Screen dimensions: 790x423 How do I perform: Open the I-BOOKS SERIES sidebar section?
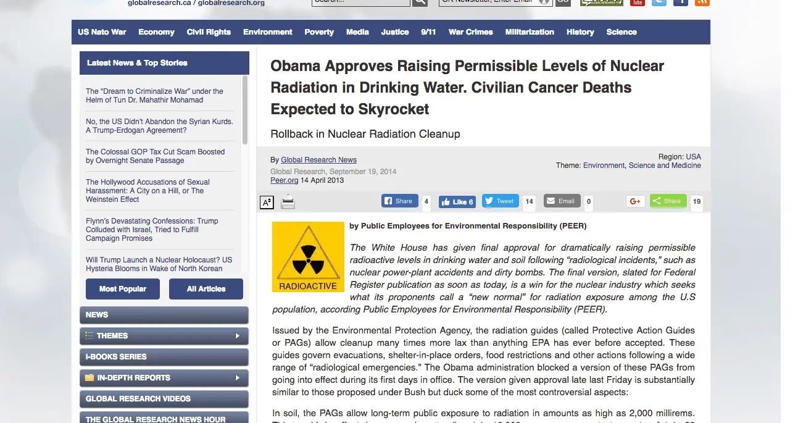[164, 357]
